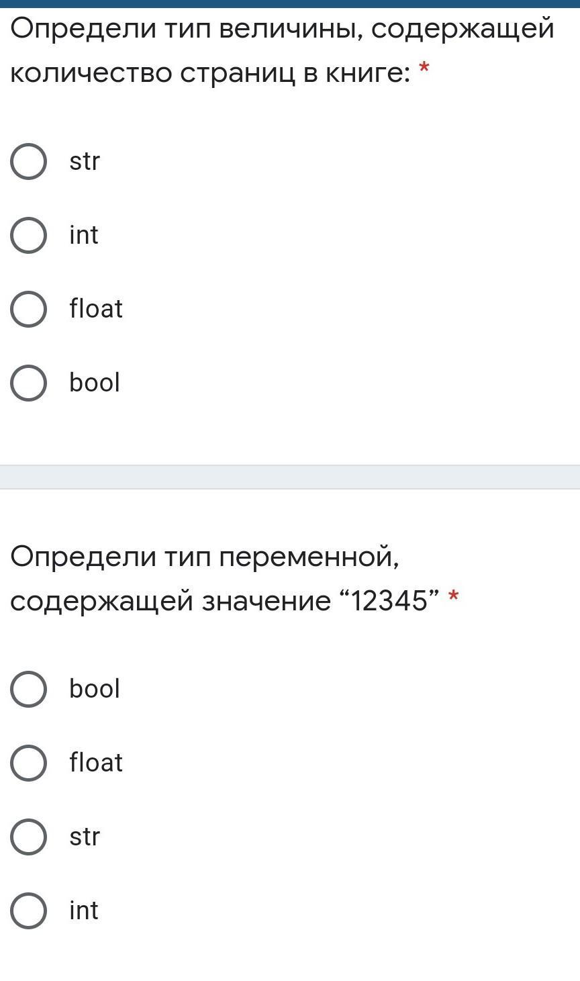Choose 'int' radio for book pages question
Screen dimensions: 580x981
point(28,236)
